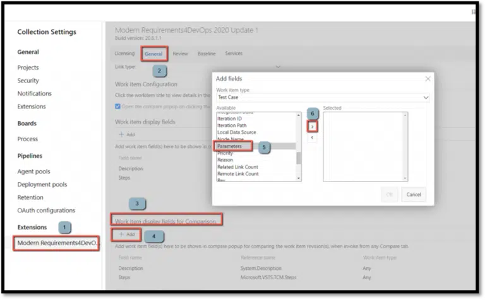The image size is (485, 300).
Task: Open Modern Requirements4DevOps extension settings
Action: point(57,243)
